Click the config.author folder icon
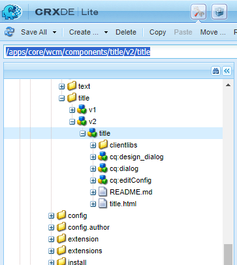This screenshot has height=265, width=237. [61, 227]
